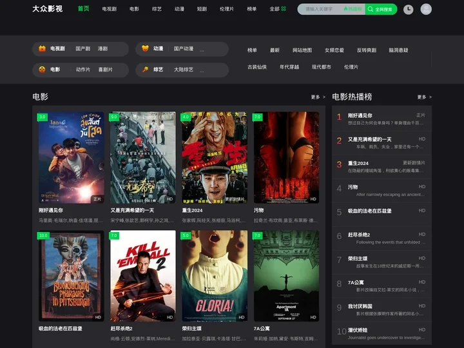Screen dimensions: 464x348
Task: Open the 刚好遇见你 movie poster
Action: [71, 157]
